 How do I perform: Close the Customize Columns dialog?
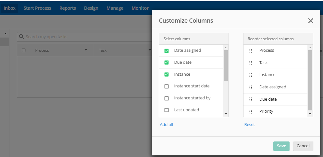pyautogui.click(x=311, y=20)
